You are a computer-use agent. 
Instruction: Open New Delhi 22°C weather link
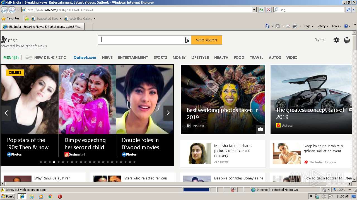tap(46, 57)
